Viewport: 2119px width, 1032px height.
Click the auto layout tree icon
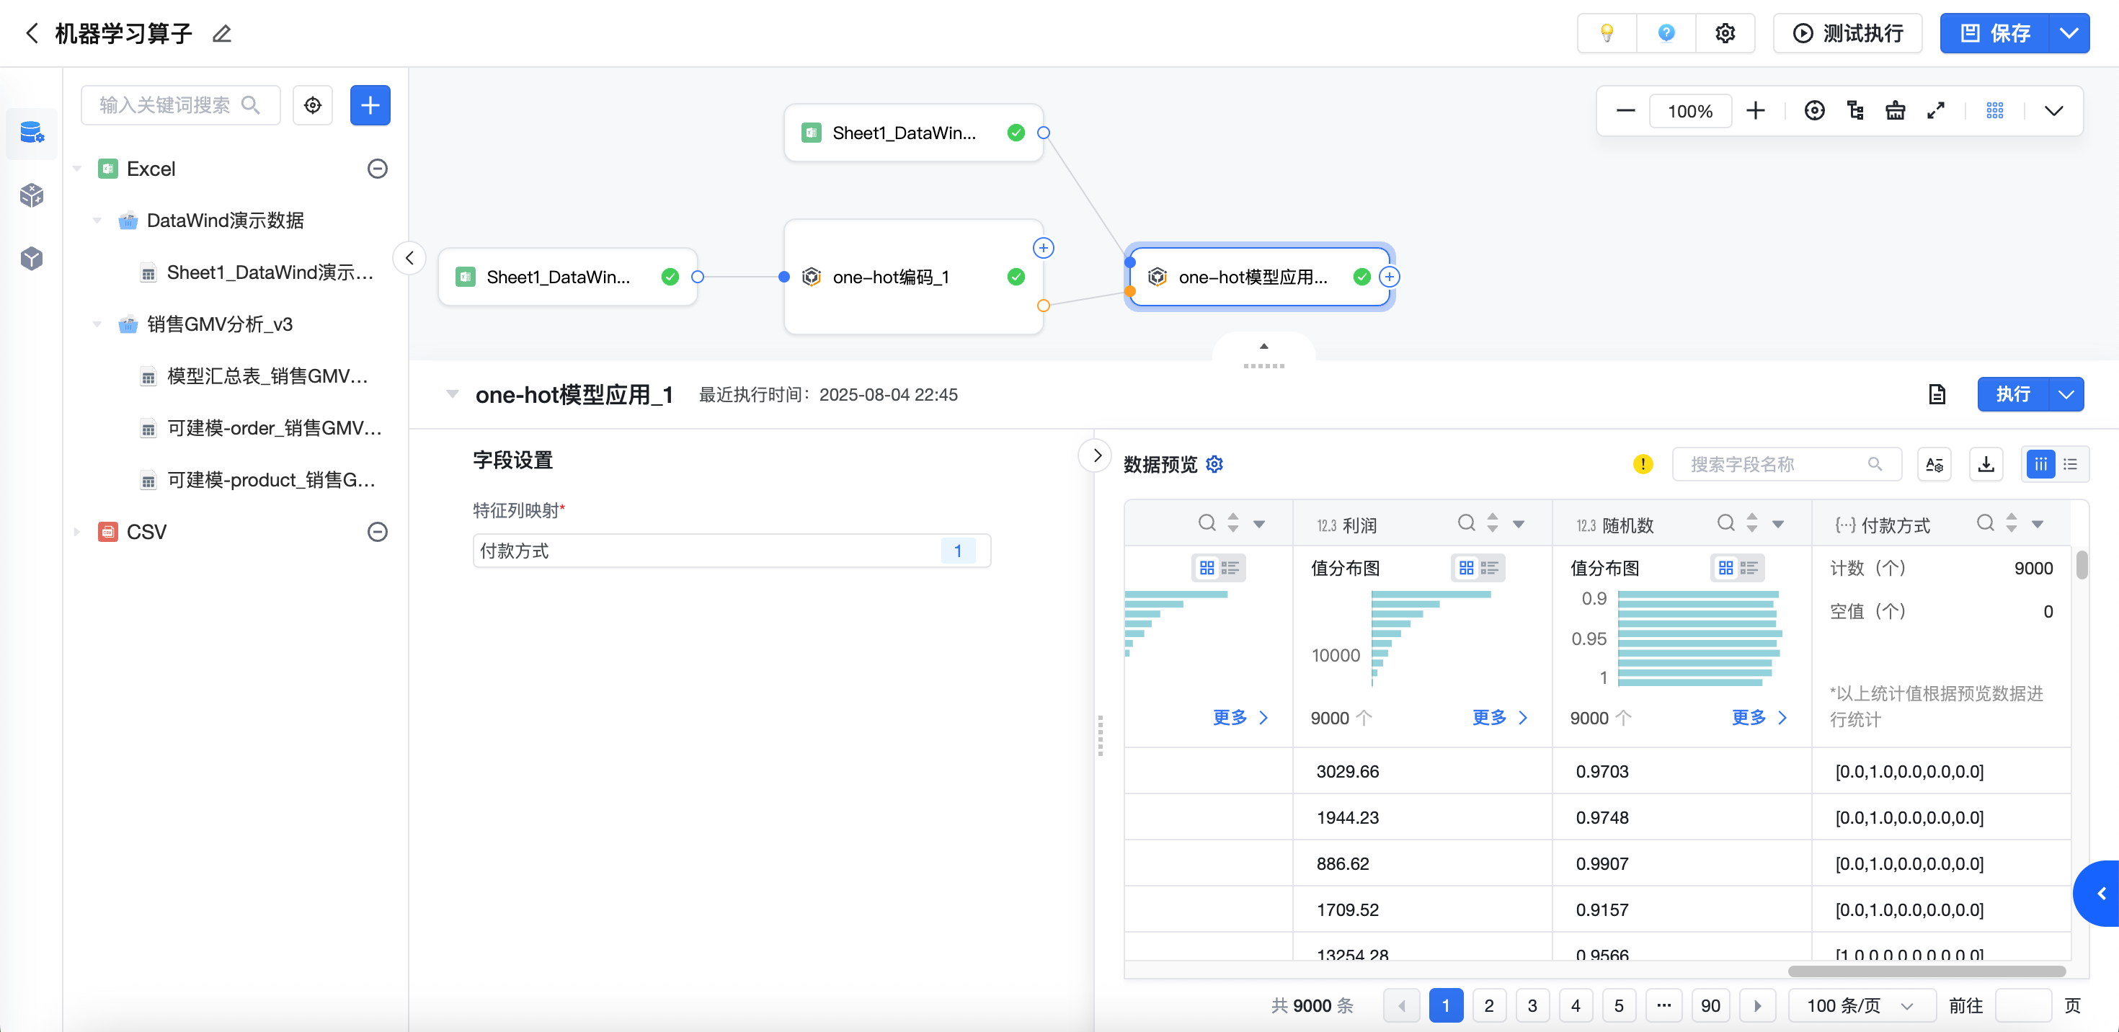click(1855, 110)
